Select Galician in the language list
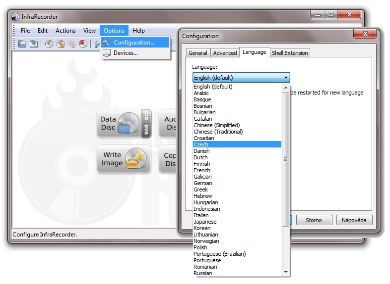The image size is (390, 284). (237, 177)
